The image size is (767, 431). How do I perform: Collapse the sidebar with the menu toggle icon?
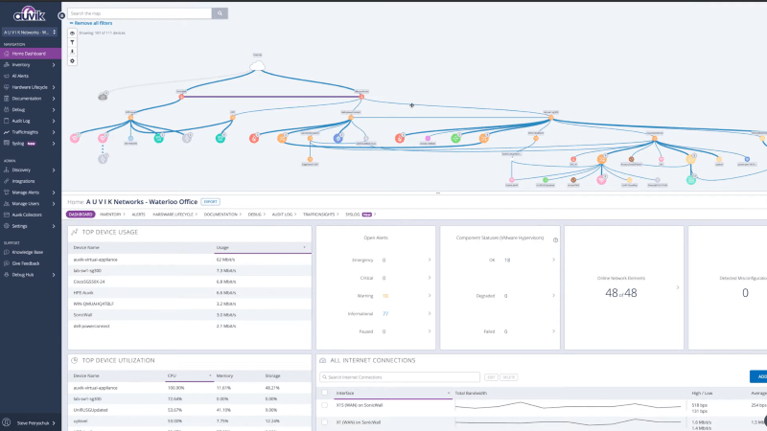[x=61, y=15]
